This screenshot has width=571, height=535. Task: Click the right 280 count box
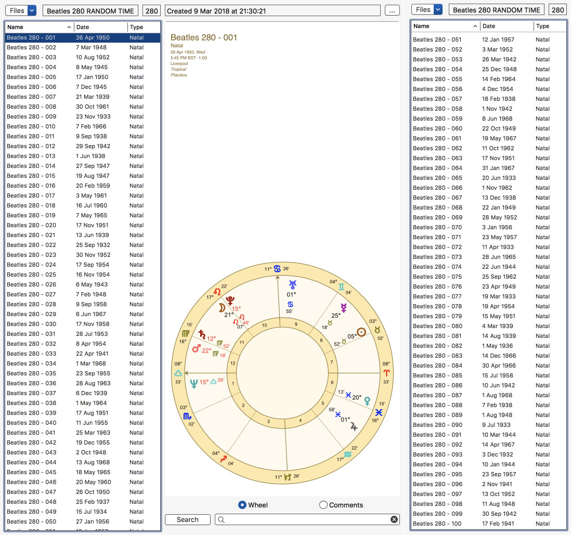click(557, 10)
